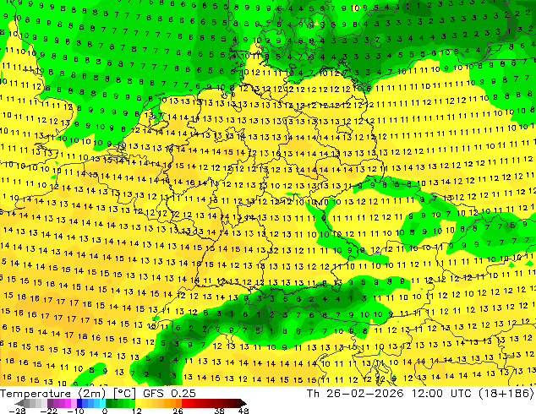Screen dimensions: 536x414
Task: Click the "-28" legend value
Action: click(17, 411)
